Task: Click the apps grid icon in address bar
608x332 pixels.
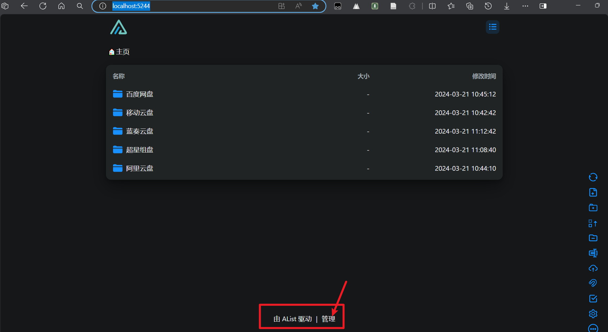Action: coord(282,6)
